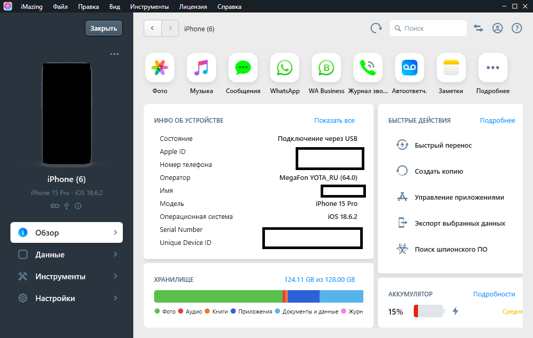
Task: Click the info icon under device name
Action: pos(78,206)
